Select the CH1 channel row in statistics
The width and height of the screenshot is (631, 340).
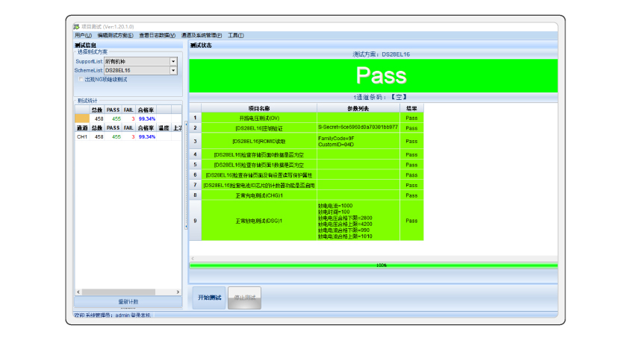pos(82,137)
